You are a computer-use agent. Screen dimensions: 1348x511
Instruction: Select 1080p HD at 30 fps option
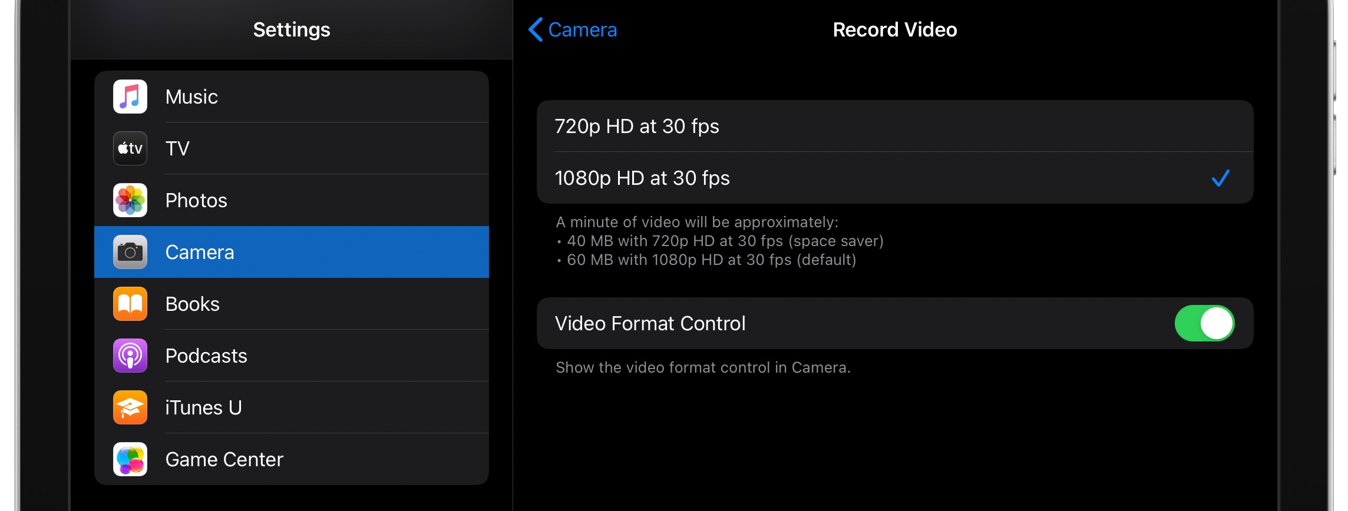[895, 178]
